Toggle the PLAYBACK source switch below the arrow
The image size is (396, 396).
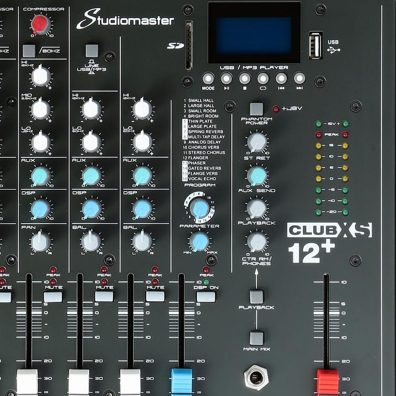(x=256, y=297)
